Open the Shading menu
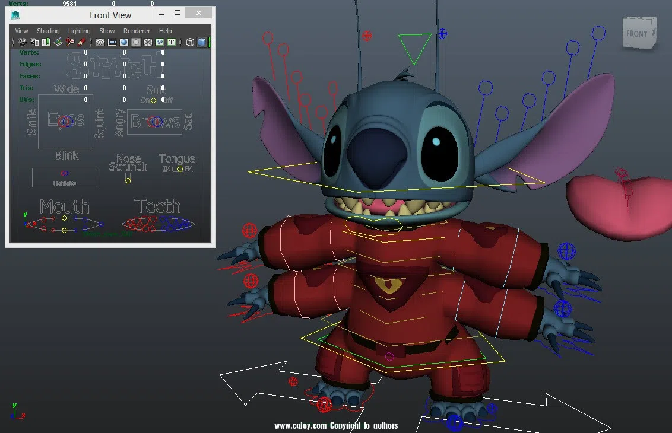672x433 pixels. click(x=48, y=31)
